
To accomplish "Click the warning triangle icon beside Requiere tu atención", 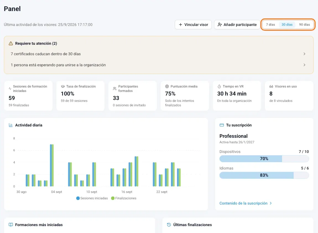I will point(11,43).
